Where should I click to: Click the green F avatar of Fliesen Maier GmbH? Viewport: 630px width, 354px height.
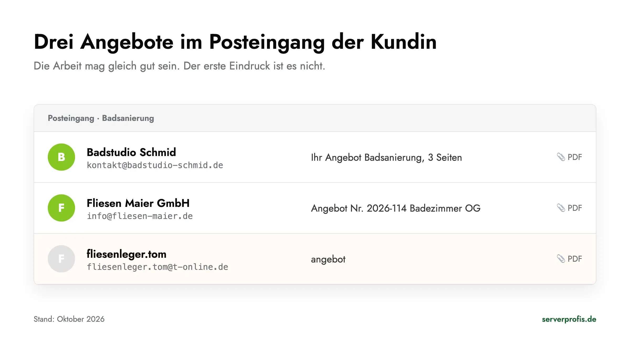61,208
